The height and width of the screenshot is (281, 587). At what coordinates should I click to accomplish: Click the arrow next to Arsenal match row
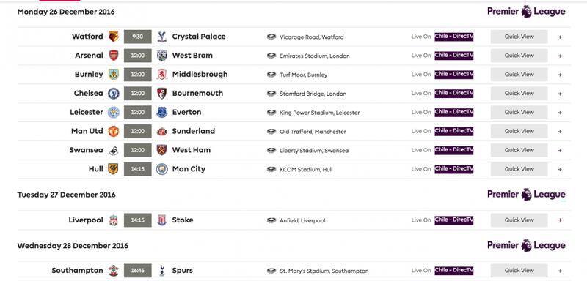[559, 56]
